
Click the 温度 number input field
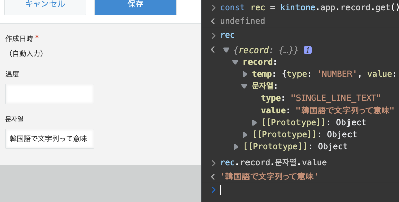coord(49,94)
